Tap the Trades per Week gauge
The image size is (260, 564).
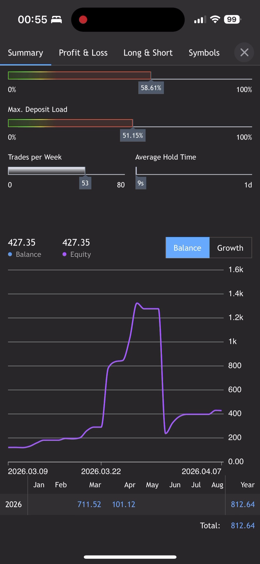[47, 171]
